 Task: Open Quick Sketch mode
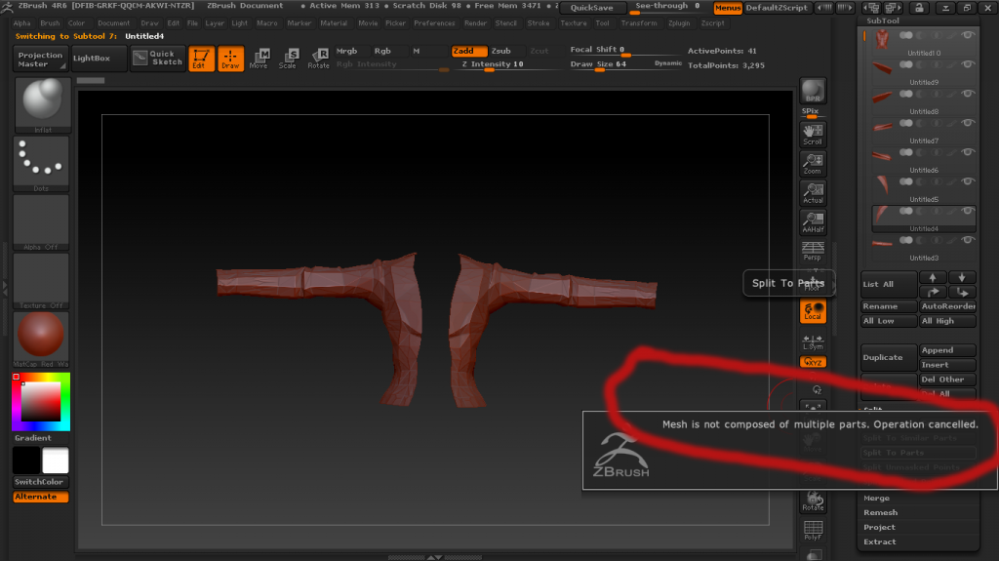click(158, 58)
